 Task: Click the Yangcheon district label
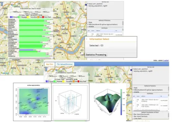coord(12,47)
